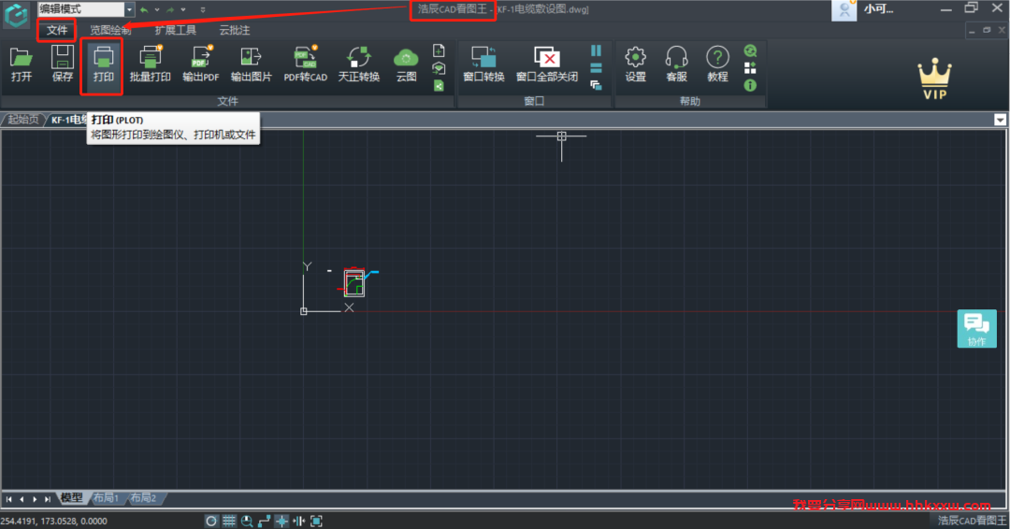Switch to the 起始页 document tab
This screenshot has height=529, width=1010.
[23, 120]
